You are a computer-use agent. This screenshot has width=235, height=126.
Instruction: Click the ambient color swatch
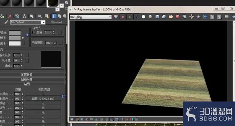[15, 33]
